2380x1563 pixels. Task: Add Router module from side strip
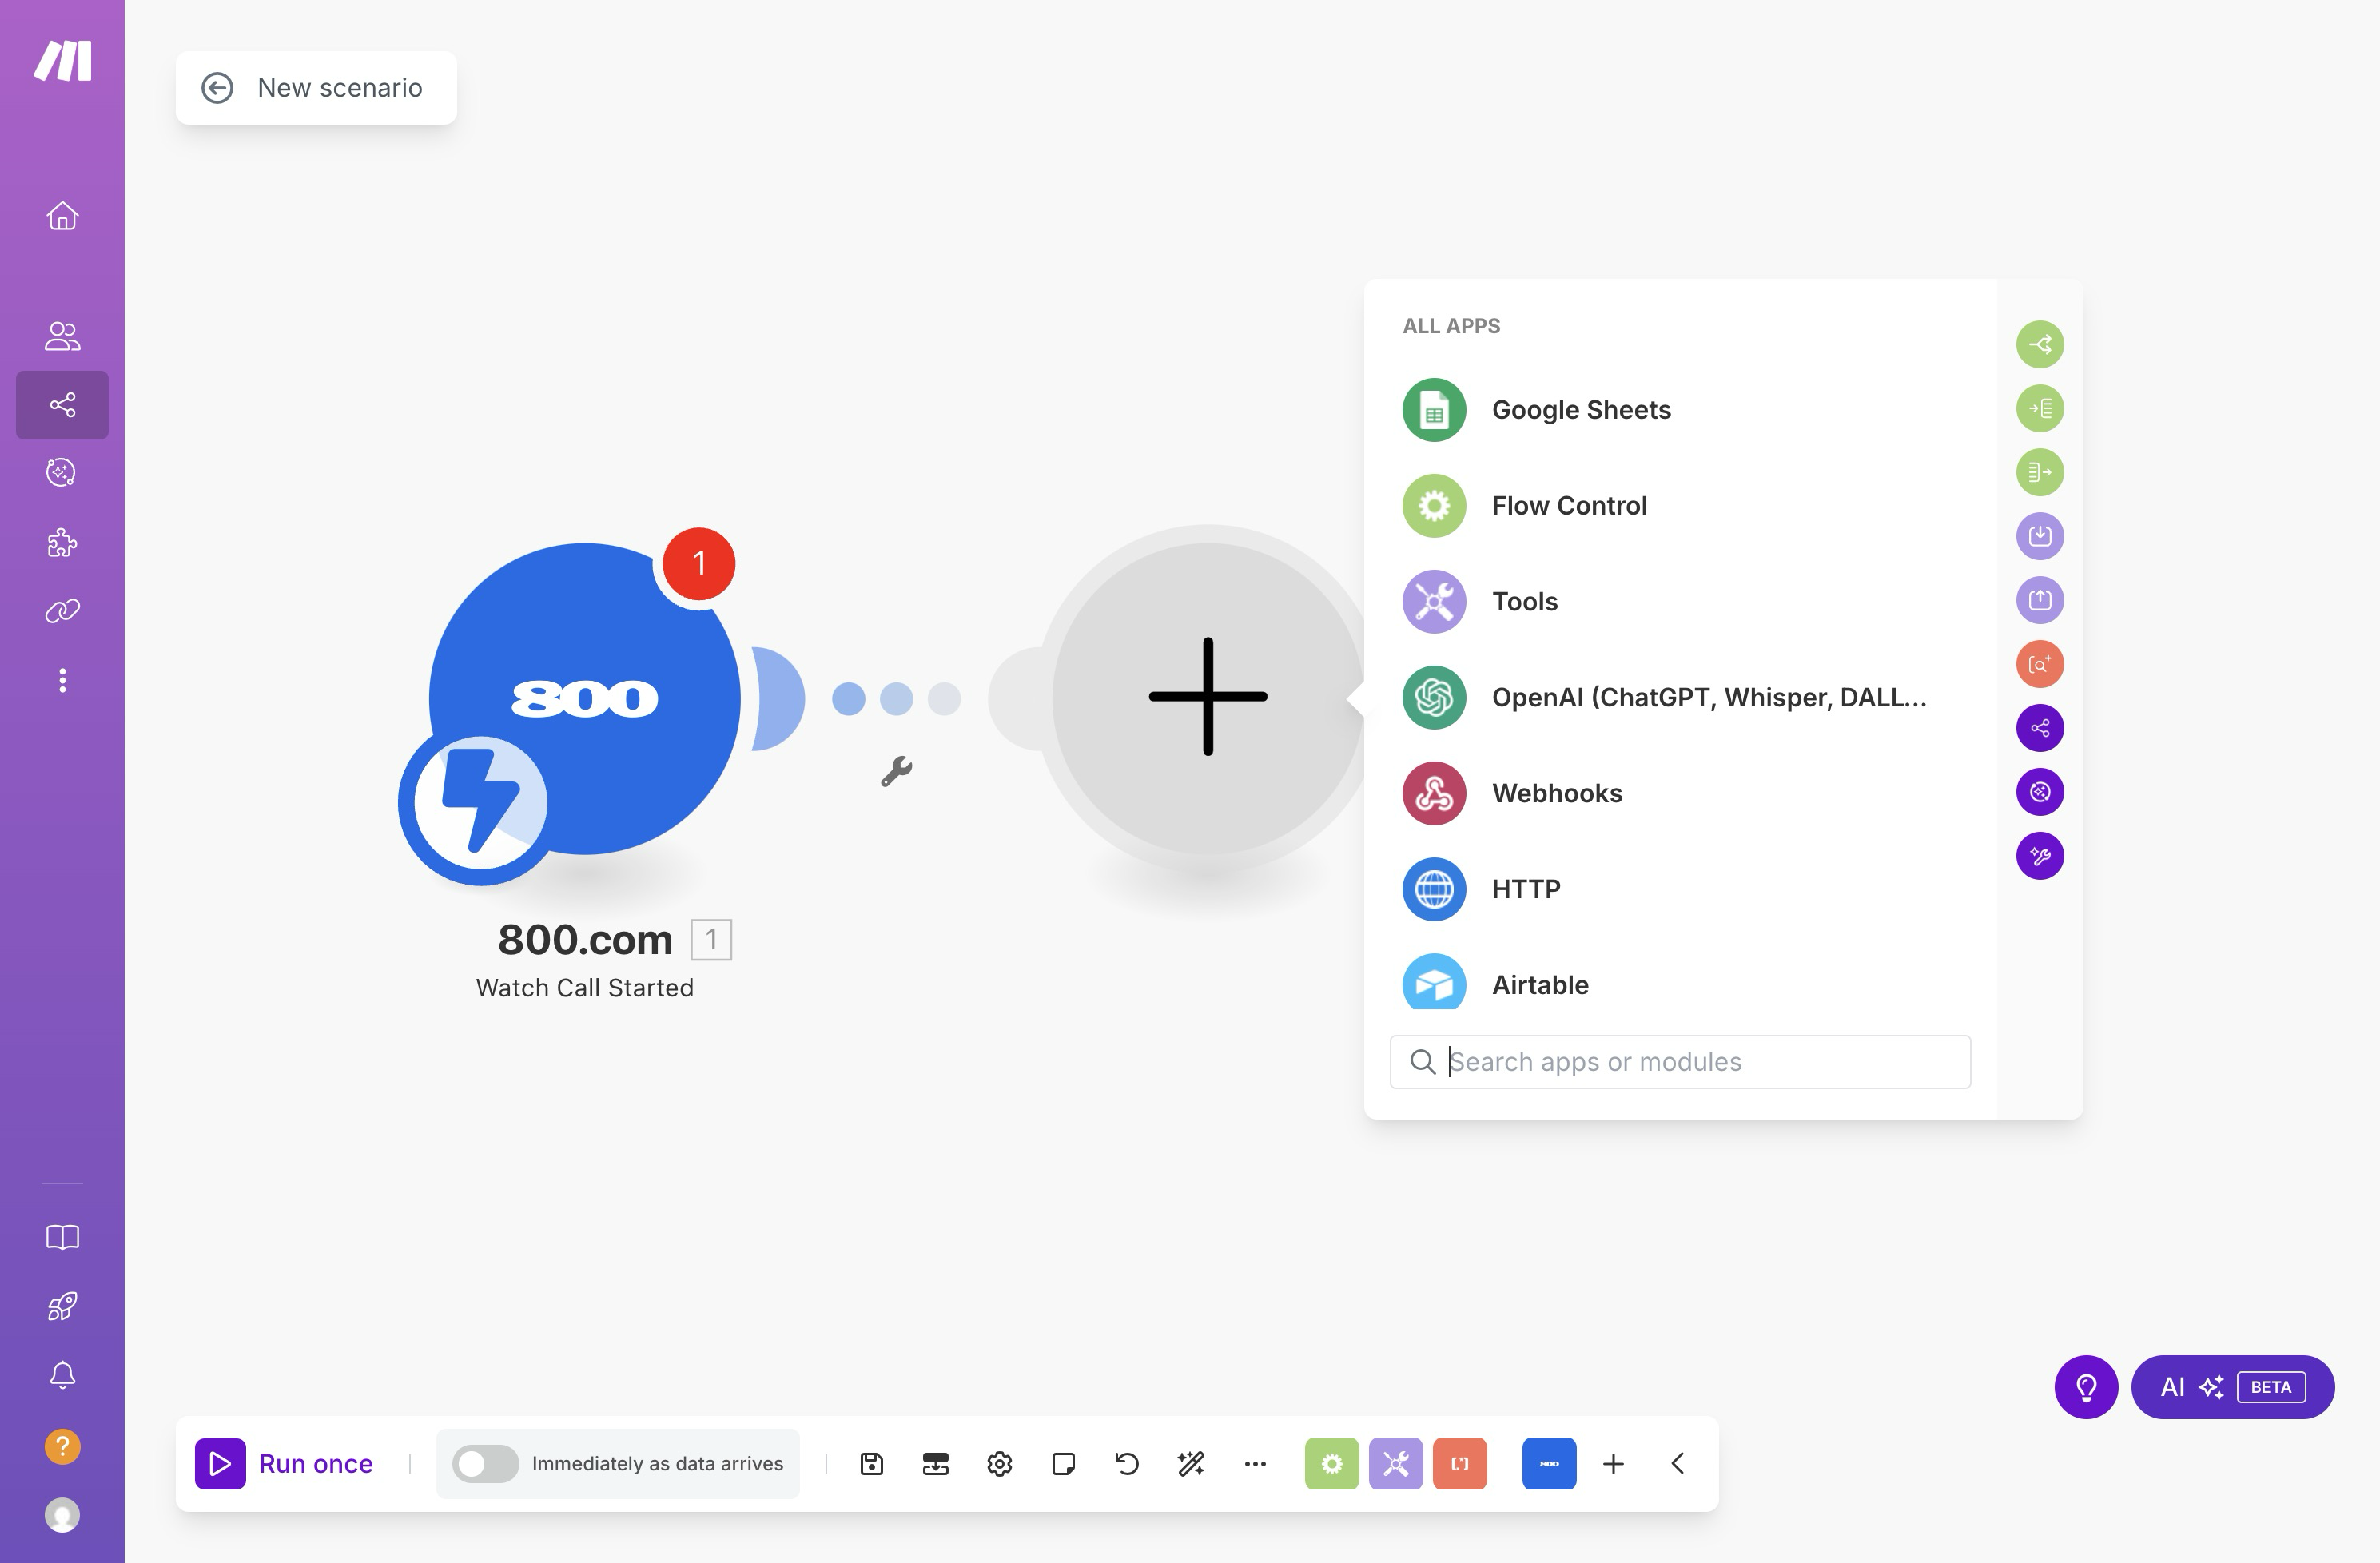click(x=2040, y=345)
